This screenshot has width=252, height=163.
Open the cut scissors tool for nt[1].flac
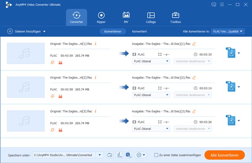(60, 62)
